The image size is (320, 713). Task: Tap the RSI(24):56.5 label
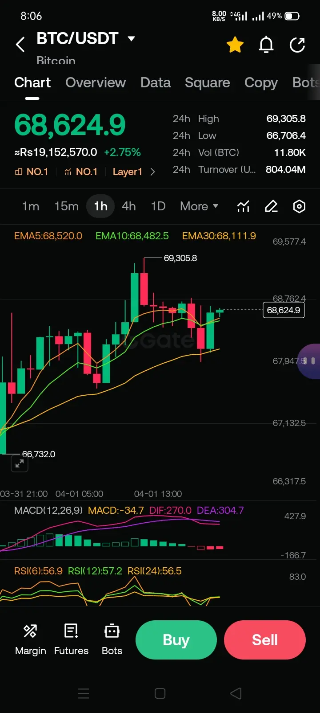[x=154, y=571]
